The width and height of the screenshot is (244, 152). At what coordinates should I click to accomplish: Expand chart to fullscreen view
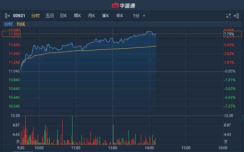point(228,16)
